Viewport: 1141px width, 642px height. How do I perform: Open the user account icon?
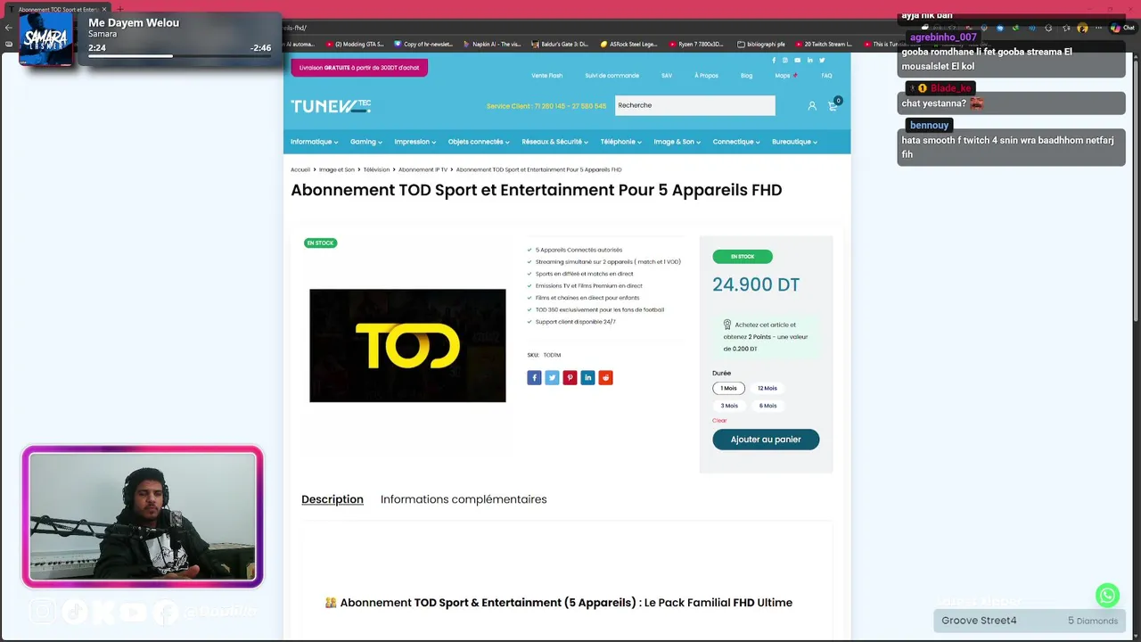812,105
